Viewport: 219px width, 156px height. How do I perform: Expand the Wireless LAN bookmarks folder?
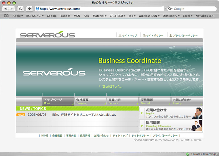pyautogui.click(x=149, y=16)
